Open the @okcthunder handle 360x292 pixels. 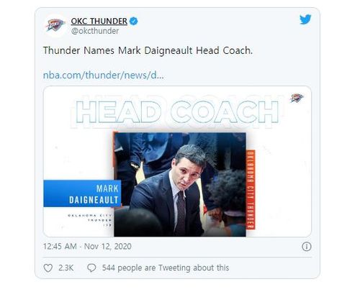pyautogui.click(x=95, y=31)
